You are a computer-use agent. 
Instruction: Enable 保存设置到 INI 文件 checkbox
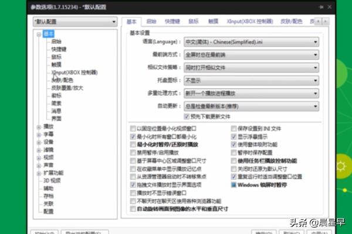(233, 128)
